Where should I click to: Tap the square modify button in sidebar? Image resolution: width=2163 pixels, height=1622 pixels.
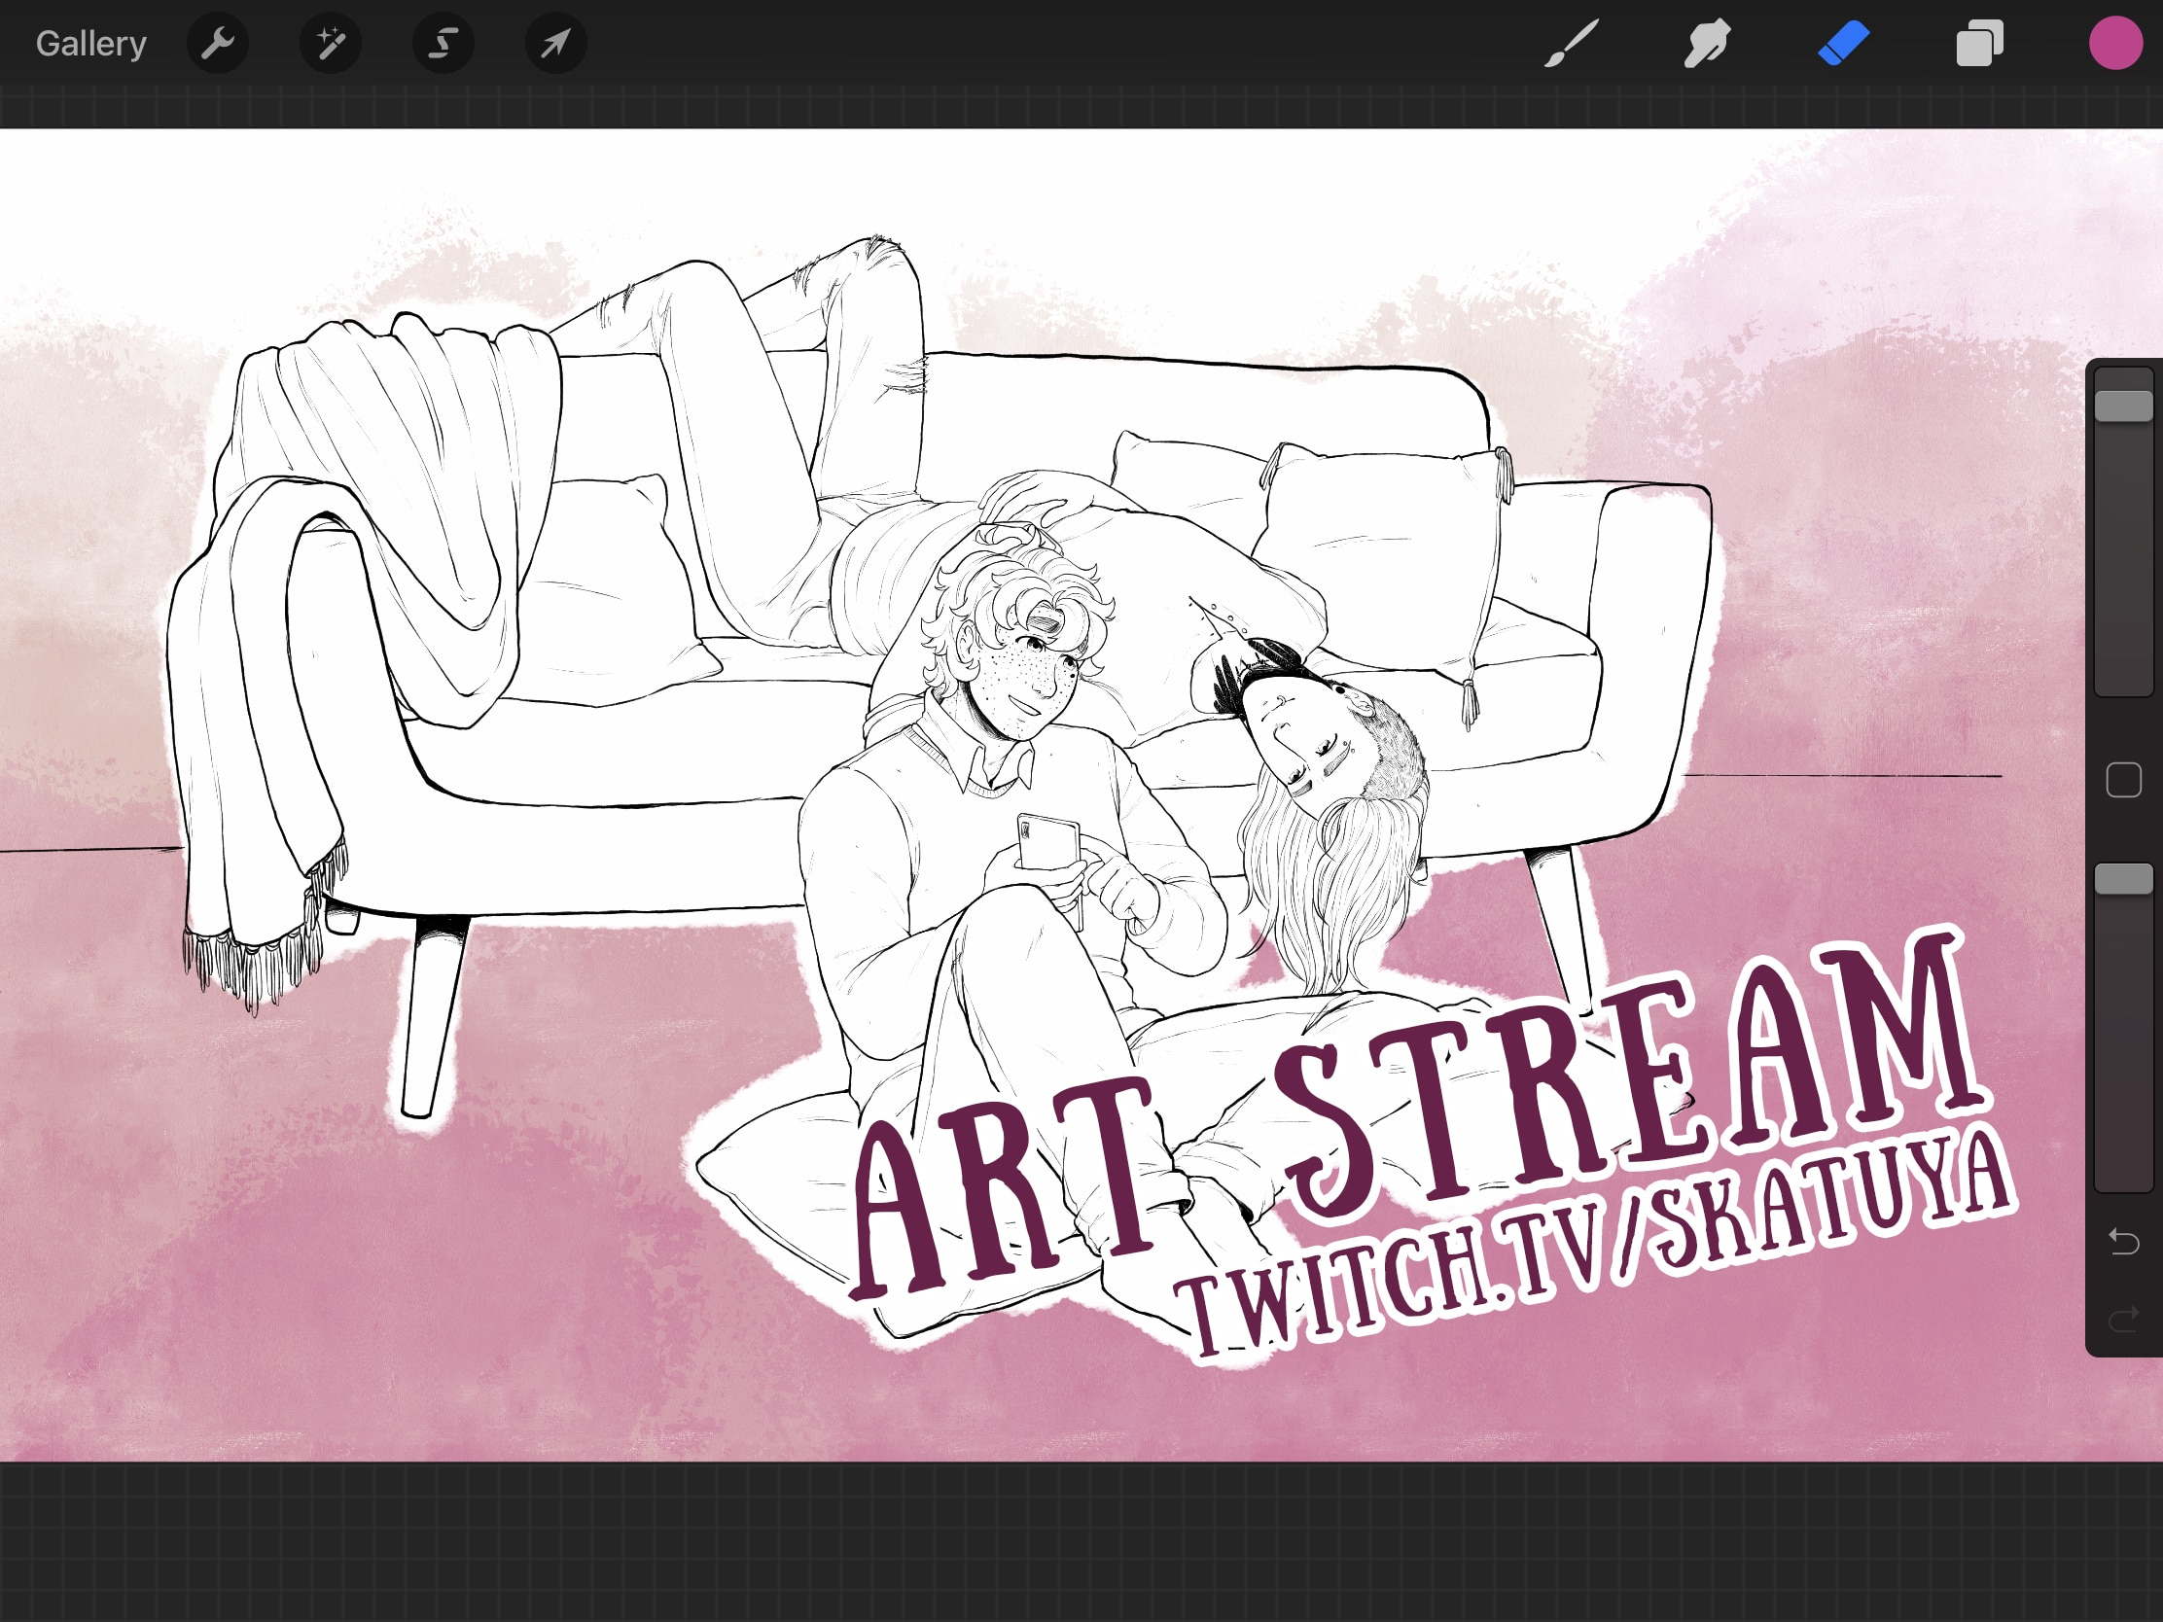click(2124, 780)
